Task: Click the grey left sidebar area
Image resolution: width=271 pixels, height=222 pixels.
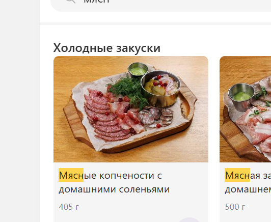Action: coord(20,111)
